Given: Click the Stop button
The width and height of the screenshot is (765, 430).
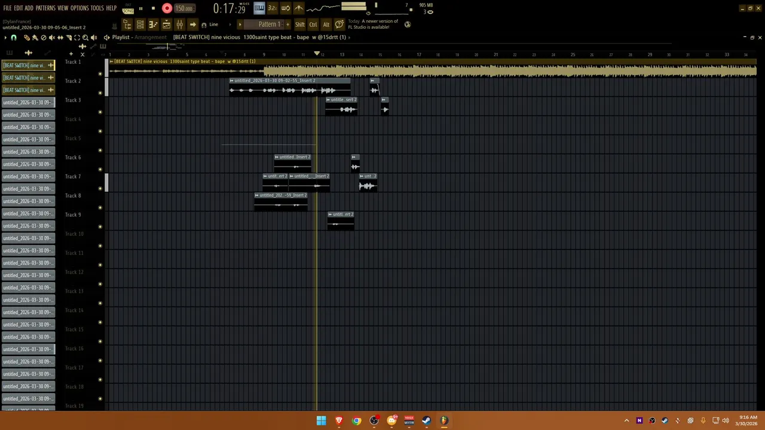Looking at the screenshot, I should (x=153, y=8).
